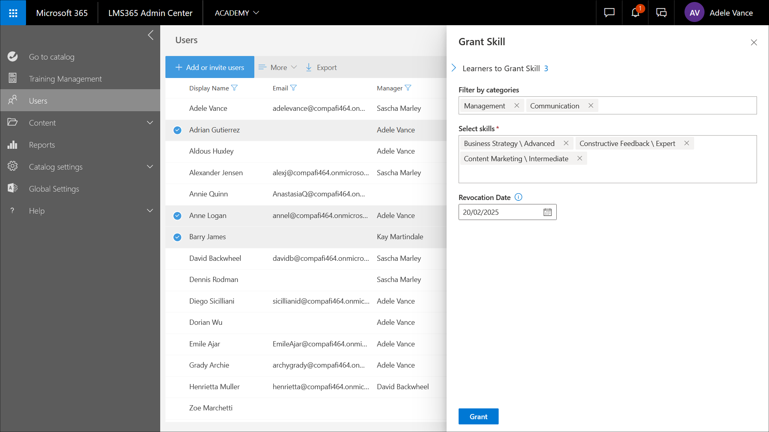Untick the Barry James checkbox
The width and height of the screenshot is (769, 432).
(177, 237)
